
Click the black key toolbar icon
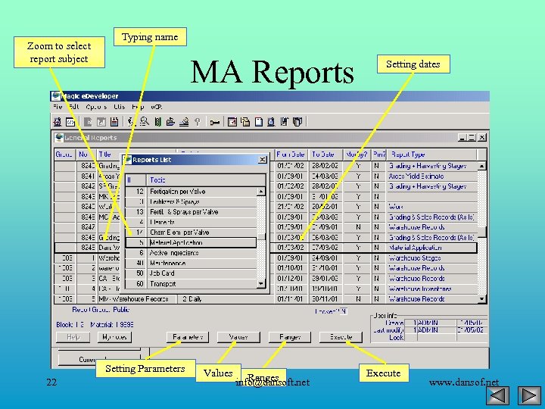(x=214, y=123)
